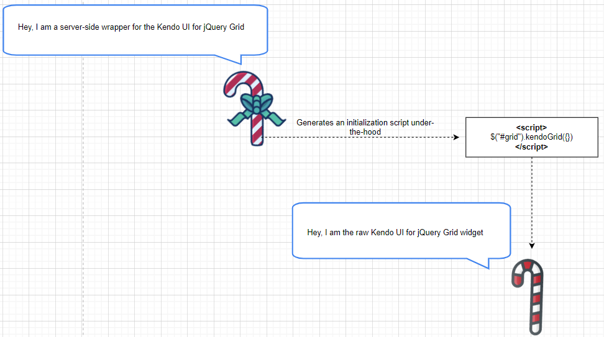Click the arrowhead pointing at script box

click(x=457, y=137)
